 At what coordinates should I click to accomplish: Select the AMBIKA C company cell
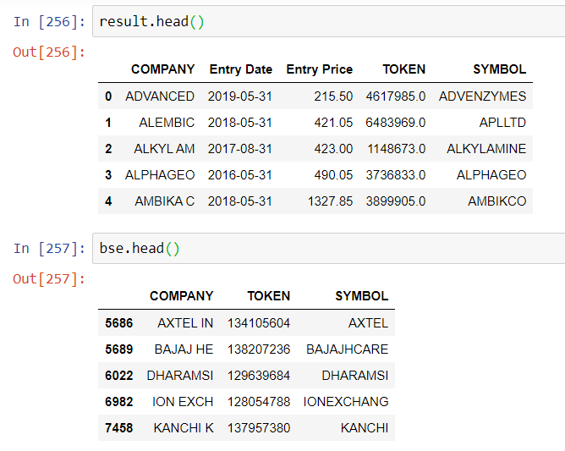(x=165, y=201)
